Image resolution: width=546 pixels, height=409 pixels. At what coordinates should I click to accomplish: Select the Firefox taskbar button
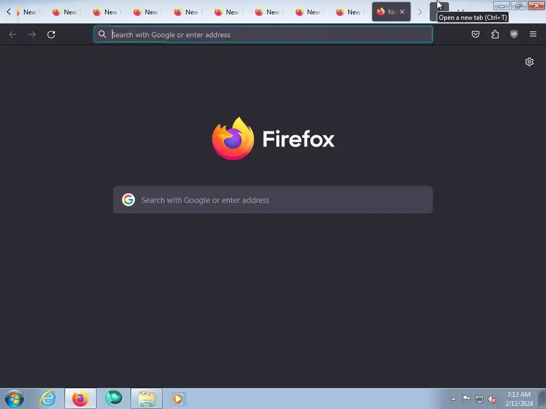point(81,398)
